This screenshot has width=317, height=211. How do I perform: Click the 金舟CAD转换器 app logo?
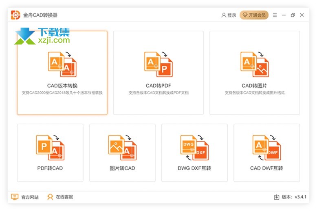[15, 15]
